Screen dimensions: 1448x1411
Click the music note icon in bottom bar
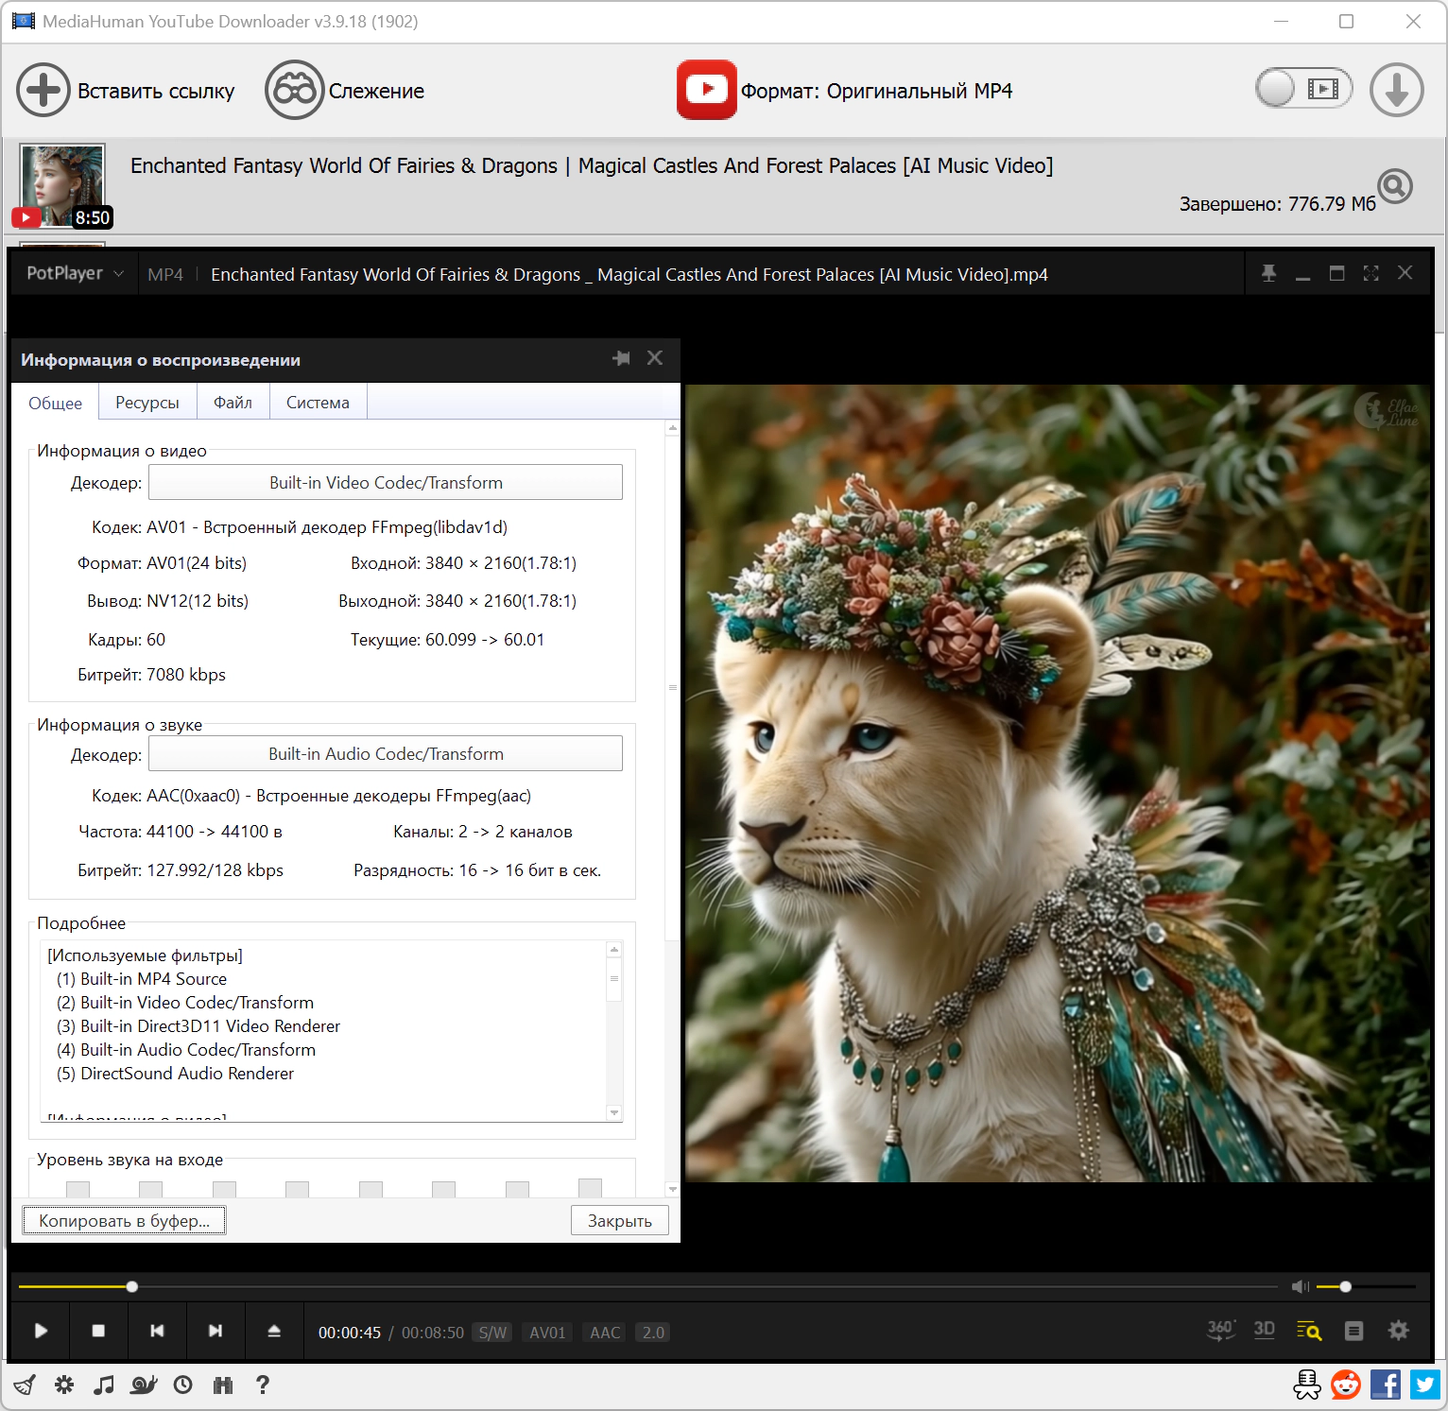tap(104, 1385)
